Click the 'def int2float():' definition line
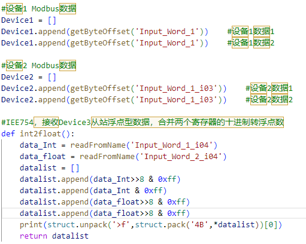This screenshot has height=244, width=306. 38,134
